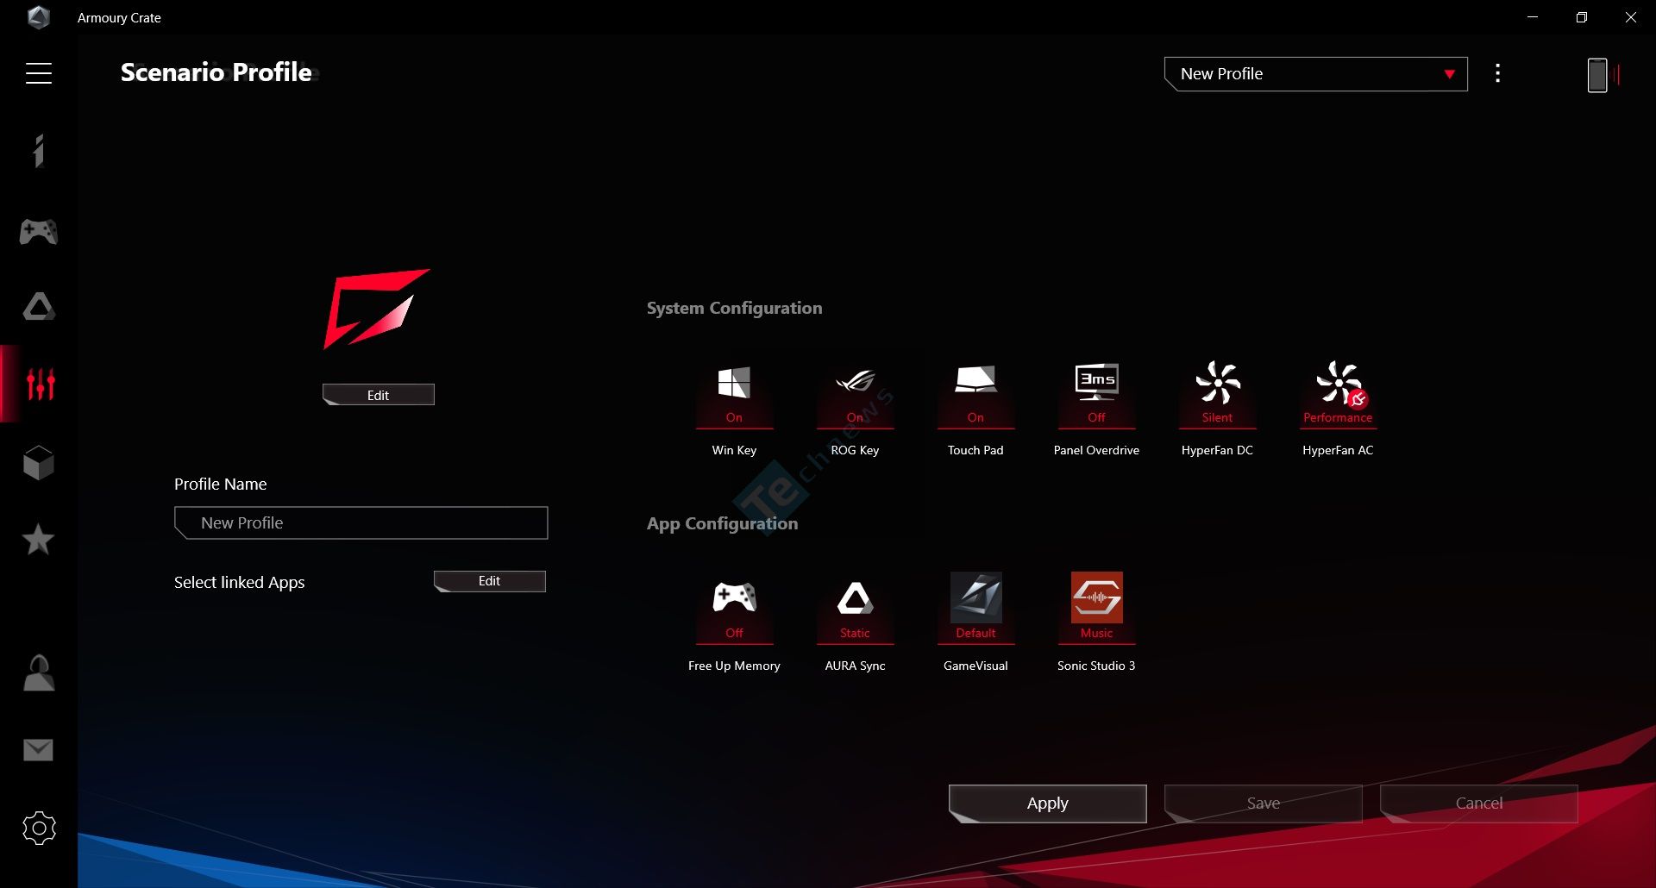
Task: Open the three-dot more options menu
Action: tap(1498, 73)
